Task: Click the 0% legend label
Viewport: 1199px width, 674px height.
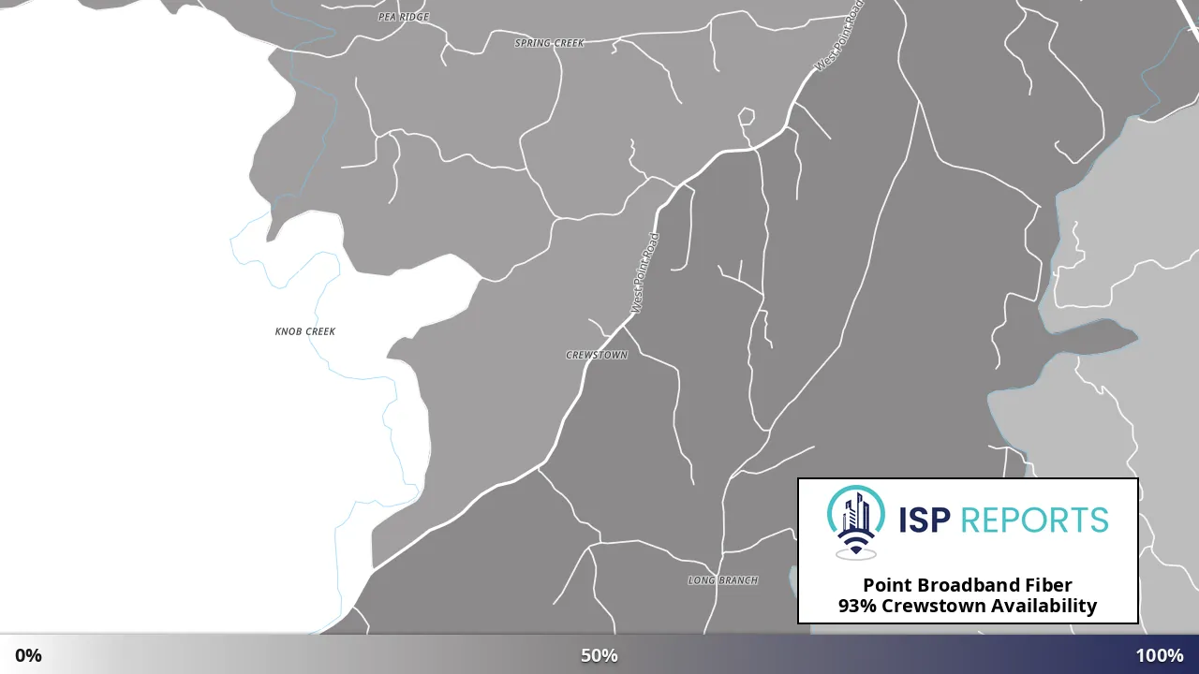Action: pyautogui.click(x=28, y=655)
